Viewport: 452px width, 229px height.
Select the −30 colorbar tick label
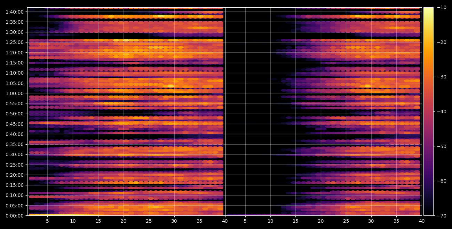[441, 77]
